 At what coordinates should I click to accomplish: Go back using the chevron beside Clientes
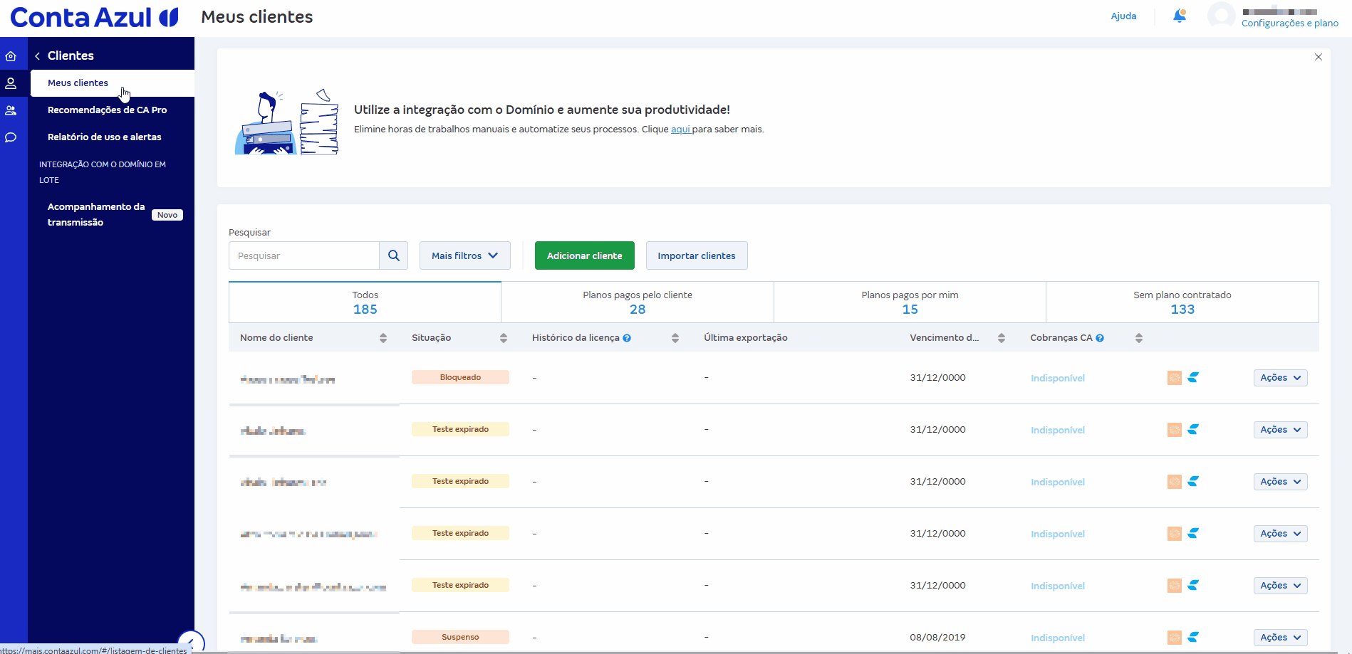37,56
